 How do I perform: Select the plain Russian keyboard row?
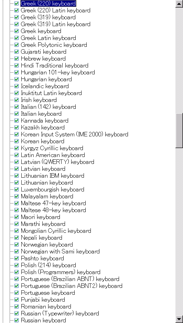[43, 320]
